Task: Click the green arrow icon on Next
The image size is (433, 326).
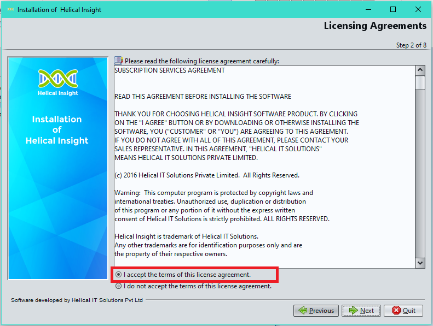Action: (353, 310)
